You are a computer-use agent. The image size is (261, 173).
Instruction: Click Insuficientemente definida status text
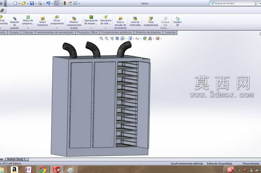(x=187, y=164)
